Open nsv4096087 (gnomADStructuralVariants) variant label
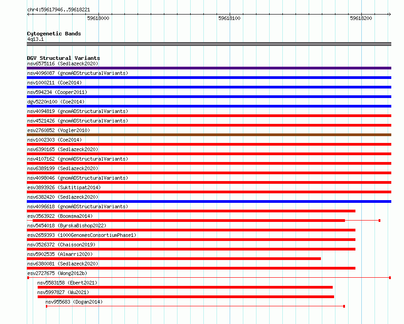404x324 pixels. coord(78,73)
